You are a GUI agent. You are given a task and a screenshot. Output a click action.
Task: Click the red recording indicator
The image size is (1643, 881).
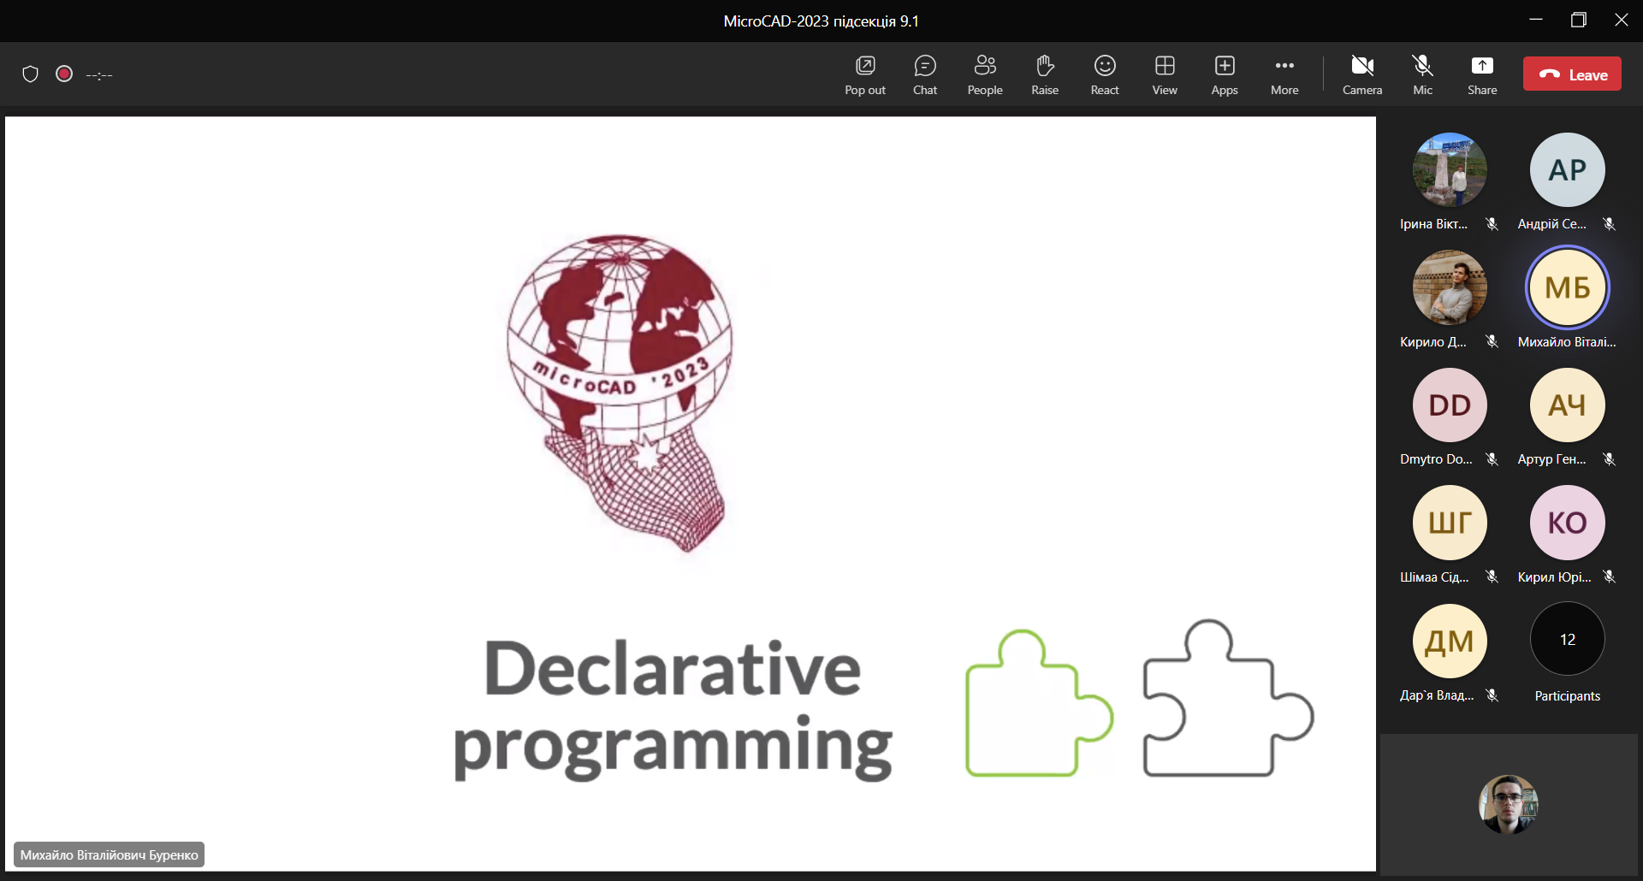[64, 74]
